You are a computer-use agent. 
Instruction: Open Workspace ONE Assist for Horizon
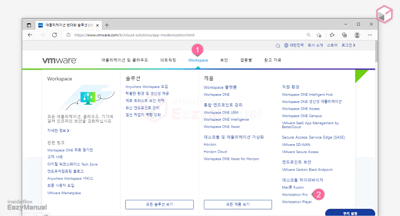tap(232, 159)
